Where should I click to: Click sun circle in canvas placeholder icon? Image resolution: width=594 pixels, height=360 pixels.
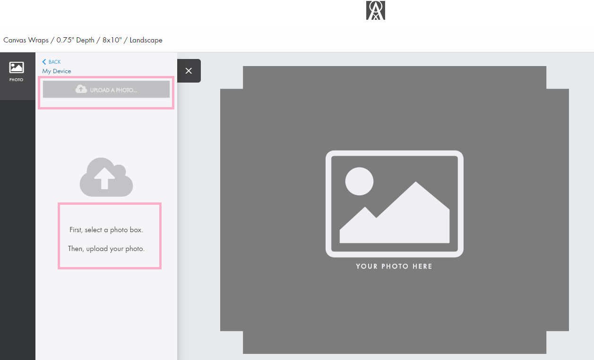click(x=359, y=181)
